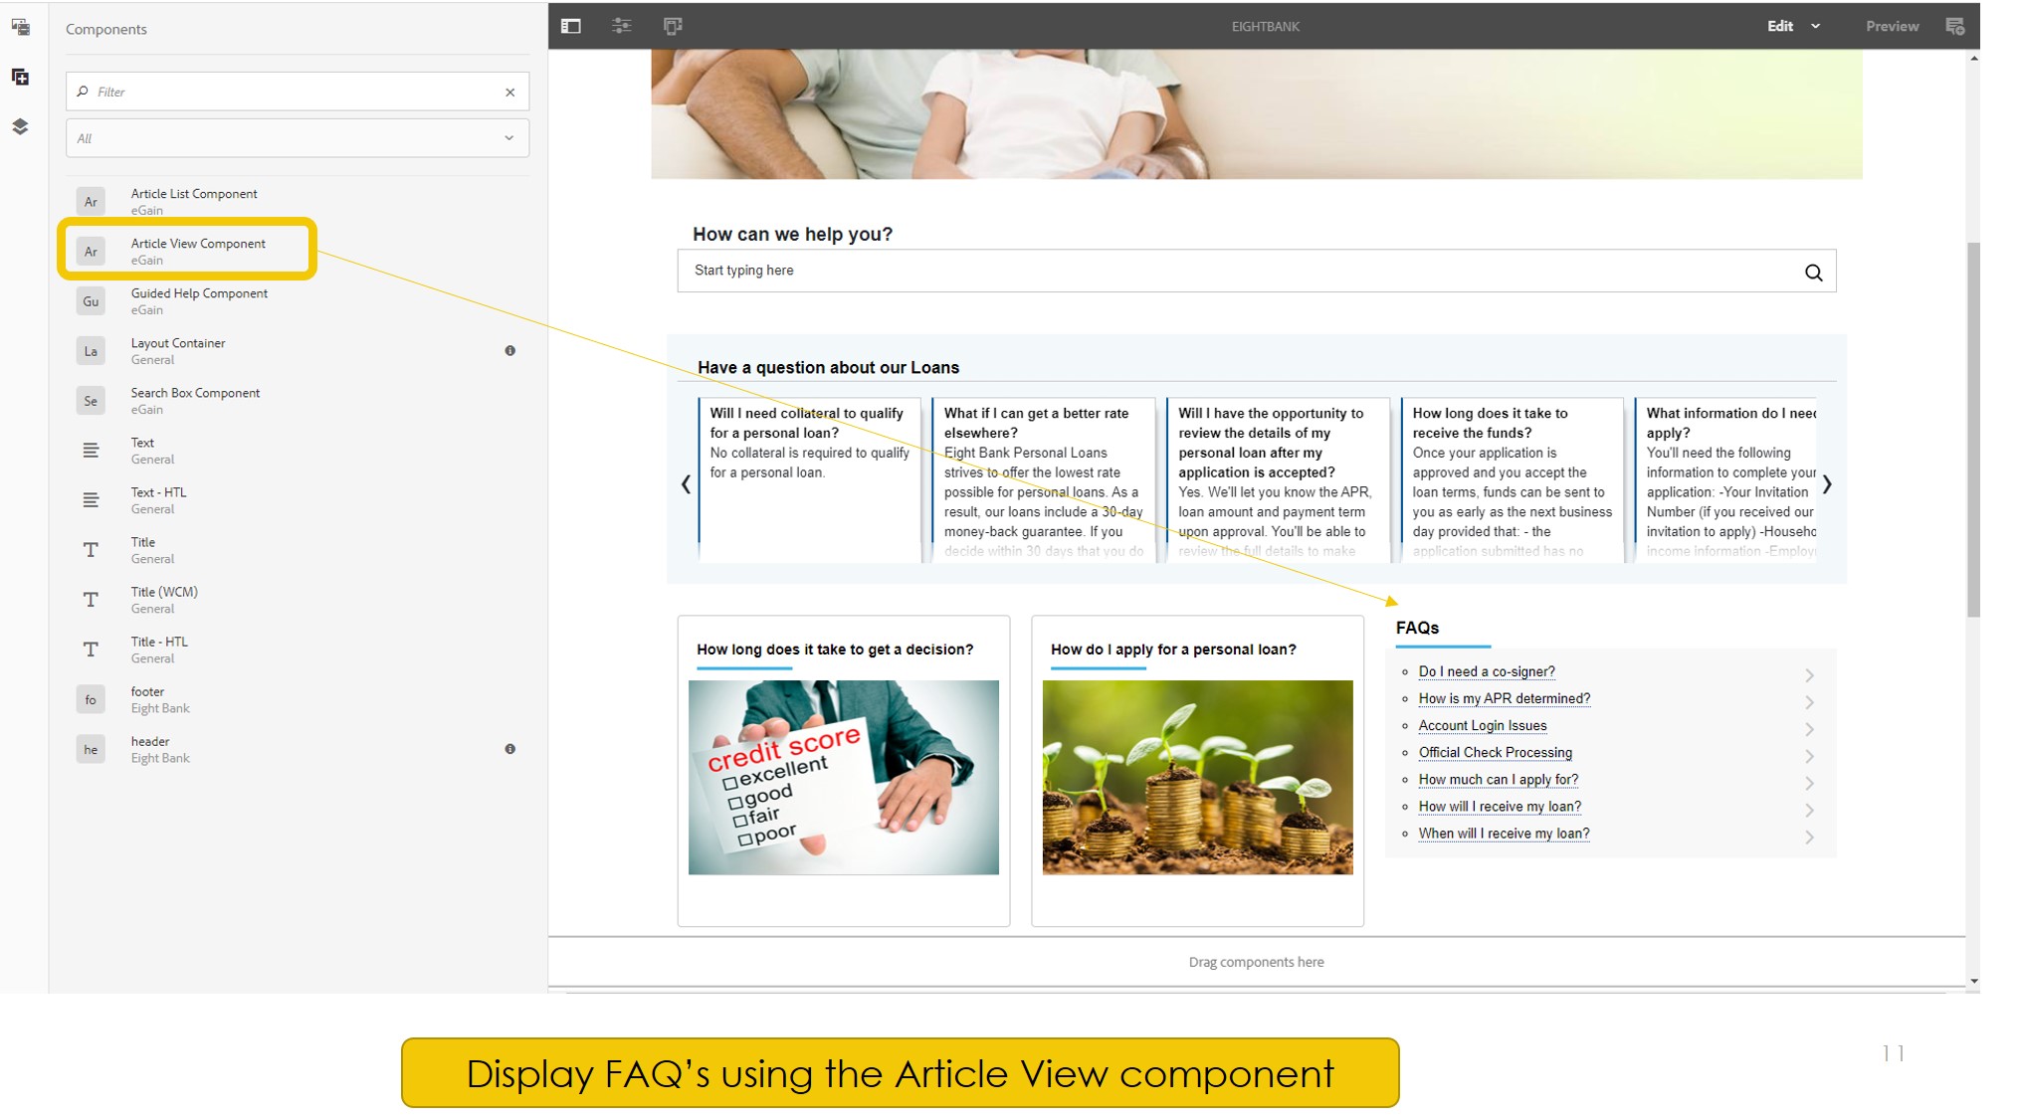Open the Edit mode dropdown
Screen dimensions: 2022x1118
pos(1794,27)
